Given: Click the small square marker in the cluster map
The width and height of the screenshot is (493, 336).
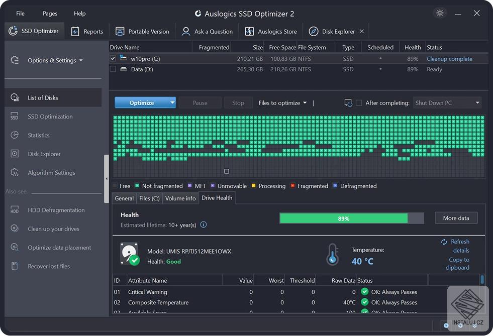Looking at the screenshot, I should (226, 171).
